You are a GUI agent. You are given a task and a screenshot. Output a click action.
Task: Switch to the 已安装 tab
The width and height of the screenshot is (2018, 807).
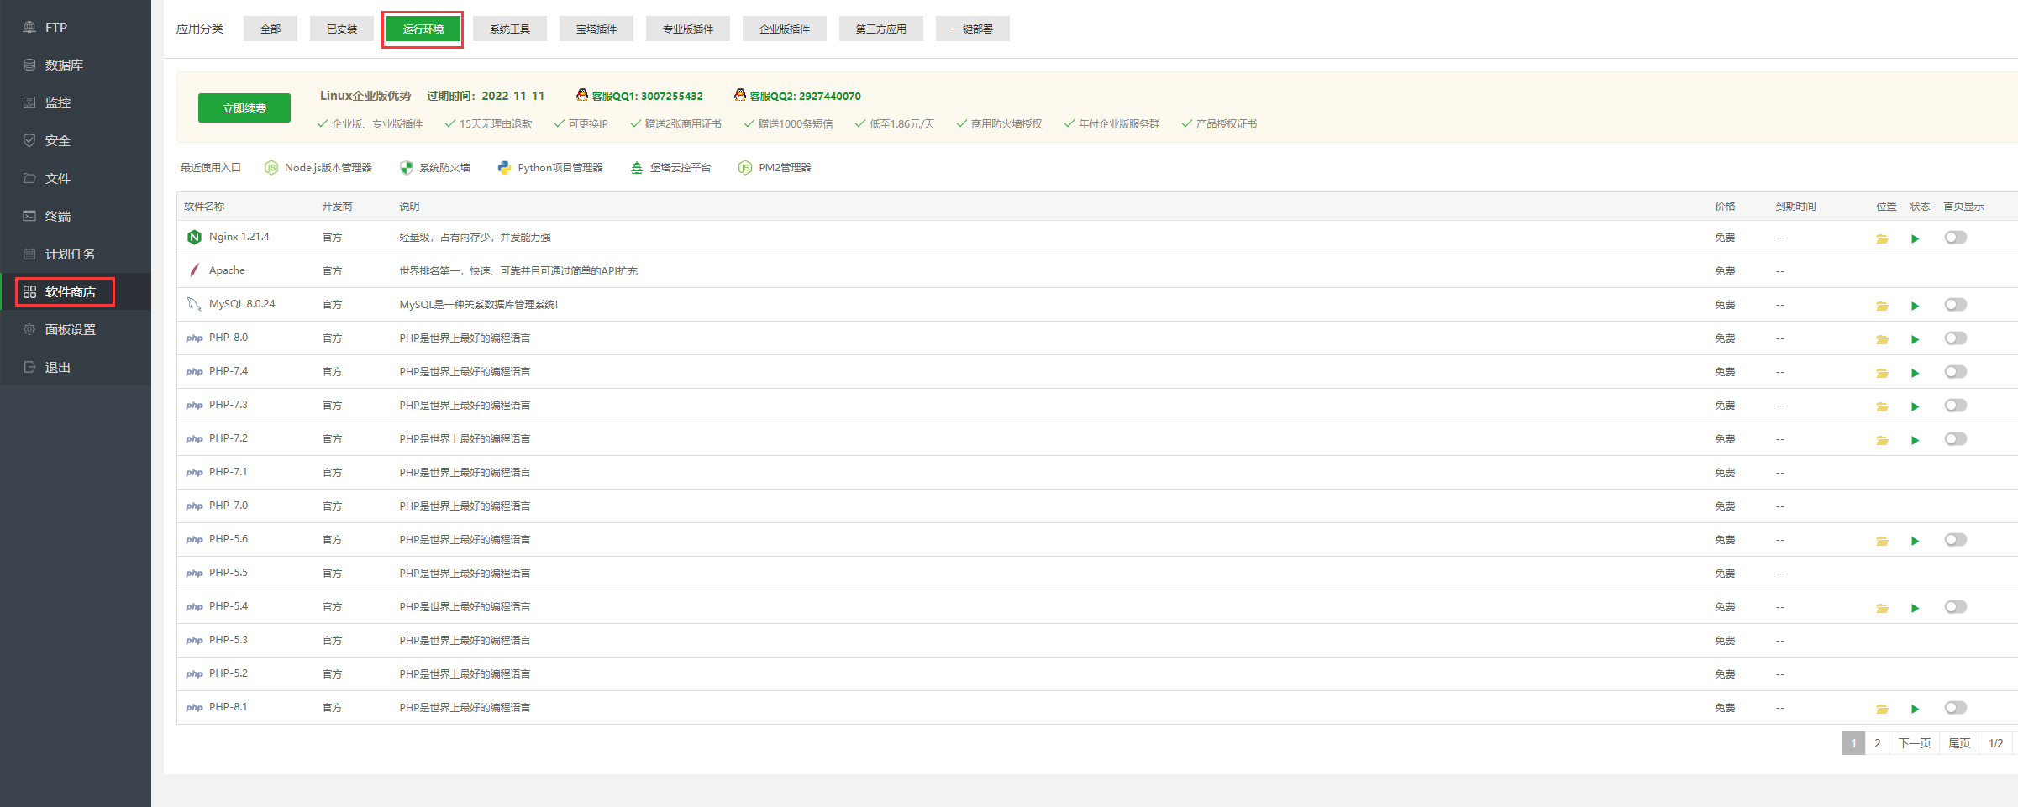pyautogui.click(x=342, y=29)
